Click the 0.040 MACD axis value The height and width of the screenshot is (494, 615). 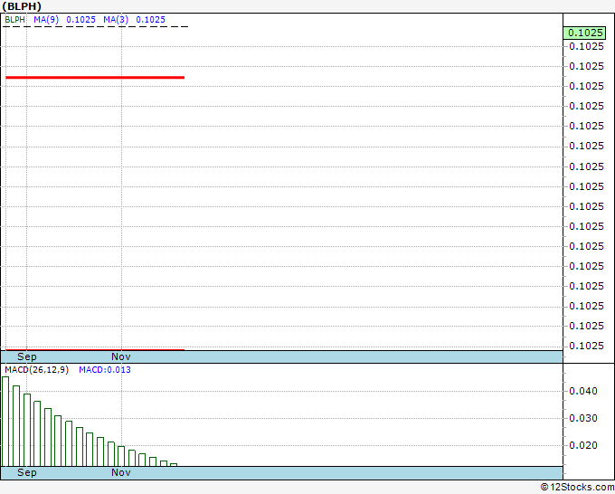click(x=583, y=391)
